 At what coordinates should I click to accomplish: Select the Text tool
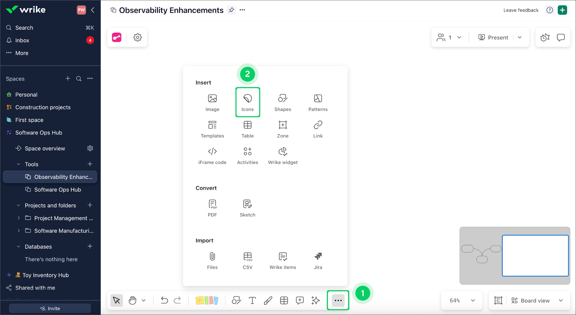click(252, 300)
